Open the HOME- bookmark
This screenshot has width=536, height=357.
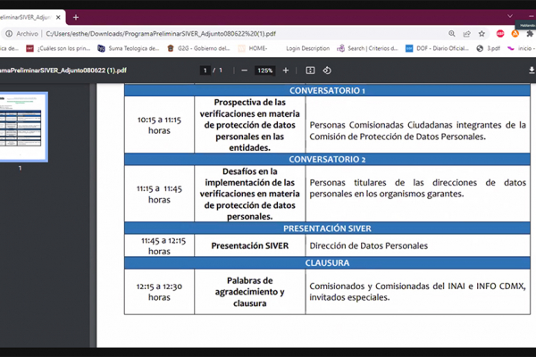pos(253,48)
